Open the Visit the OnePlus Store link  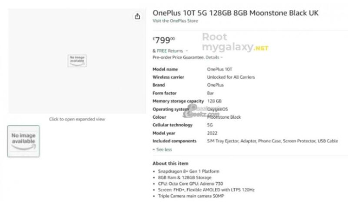175,21
